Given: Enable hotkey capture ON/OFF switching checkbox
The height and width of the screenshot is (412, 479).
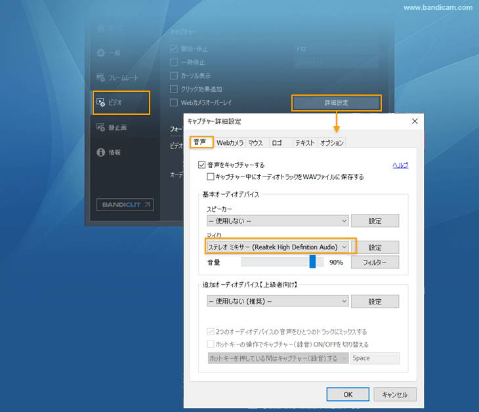Looking at the screenshot, I should click(x=210, y=344).
